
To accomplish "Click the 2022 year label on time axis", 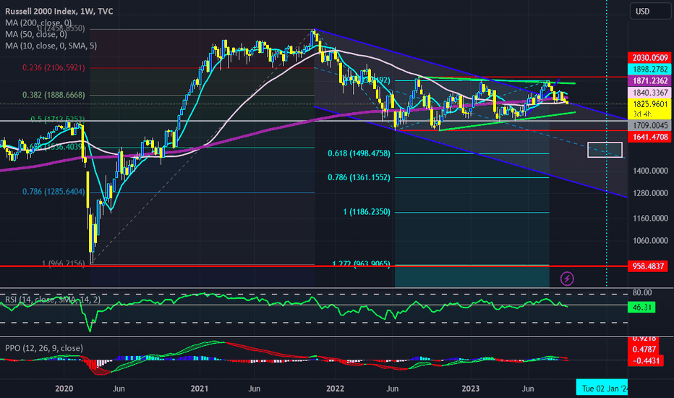I will click(x=336, y=389).
